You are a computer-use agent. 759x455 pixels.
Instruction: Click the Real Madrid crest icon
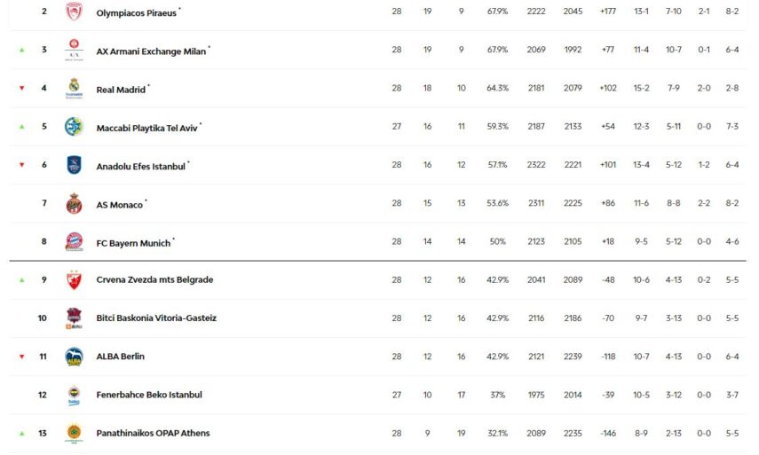pyautogui.click(x=74, y=89)
